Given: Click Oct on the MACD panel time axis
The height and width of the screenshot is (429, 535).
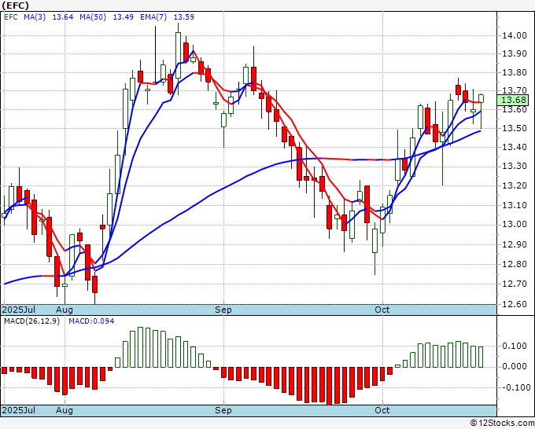Looking at the screenshot, I should pos(382,410).
